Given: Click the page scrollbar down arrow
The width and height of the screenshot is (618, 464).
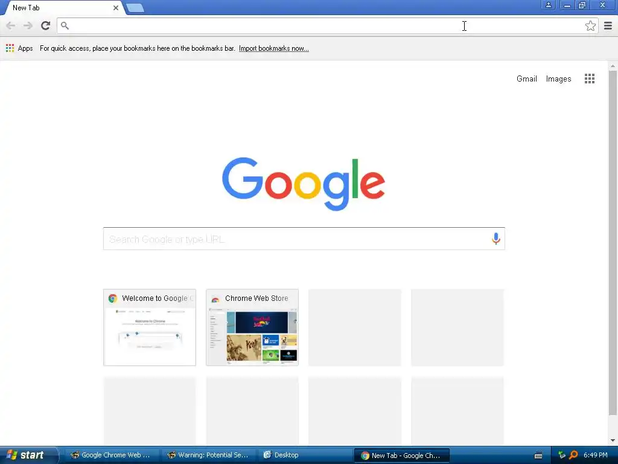Looking at the screenshot, I should pyautogui.click(x=613, y=440).
